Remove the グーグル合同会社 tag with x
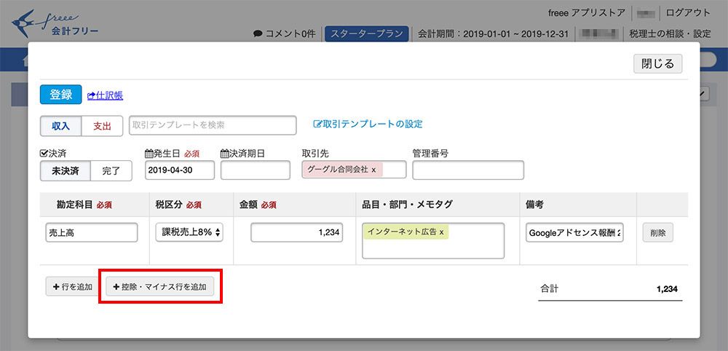Screen dimensions: 728x351 coord(373,170)
